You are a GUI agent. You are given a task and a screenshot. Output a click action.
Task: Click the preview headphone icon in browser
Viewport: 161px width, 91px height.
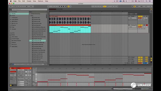(13, 64)
